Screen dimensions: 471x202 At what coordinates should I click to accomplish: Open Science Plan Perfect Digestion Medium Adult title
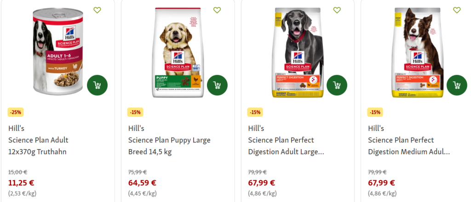(x=409, y=146)
